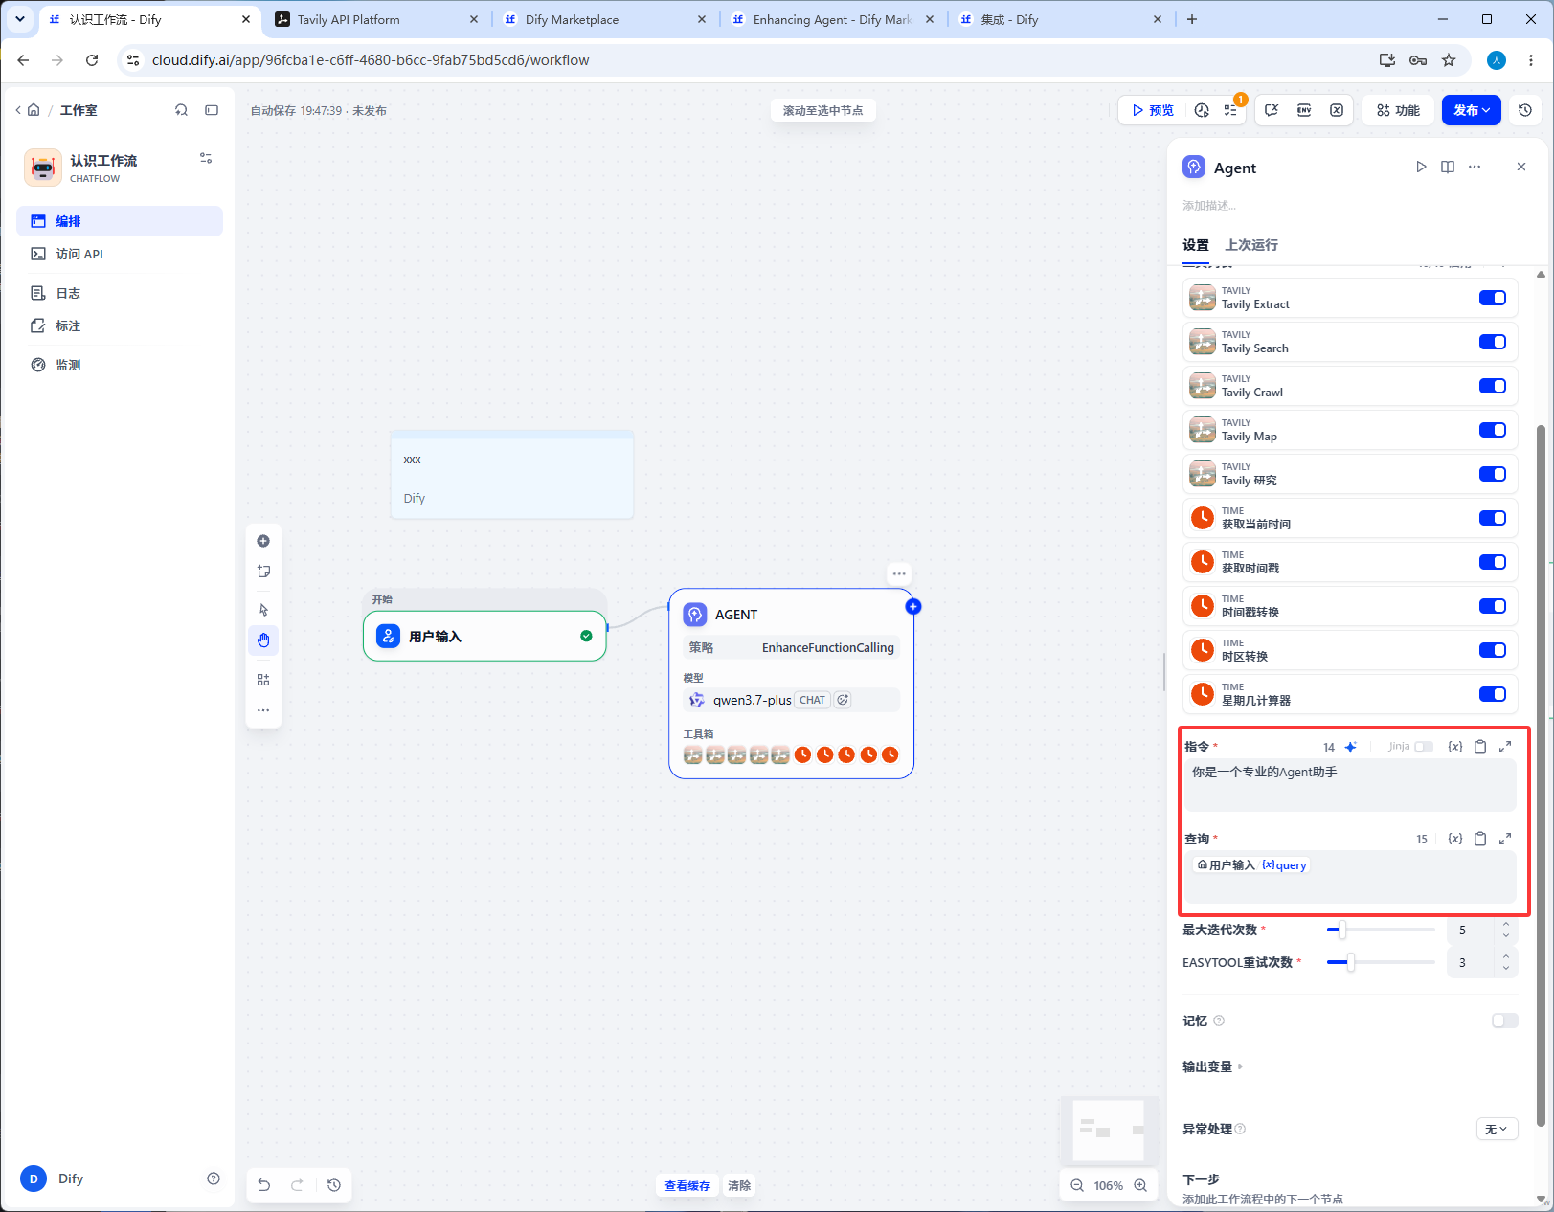Undo the last canvas action
The height and width of the screenshot is (1212, 1554).
click(x=264, y=1185)
